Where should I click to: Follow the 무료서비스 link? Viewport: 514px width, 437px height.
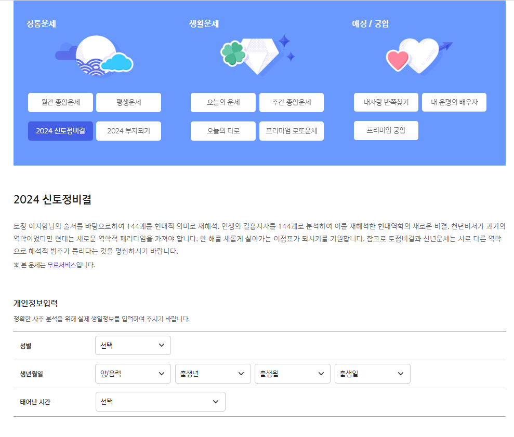coord(62,265)
